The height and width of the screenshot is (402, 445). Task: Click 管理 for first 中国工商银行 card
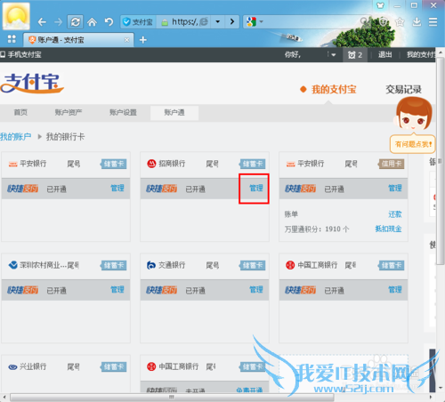pos(395,290)
